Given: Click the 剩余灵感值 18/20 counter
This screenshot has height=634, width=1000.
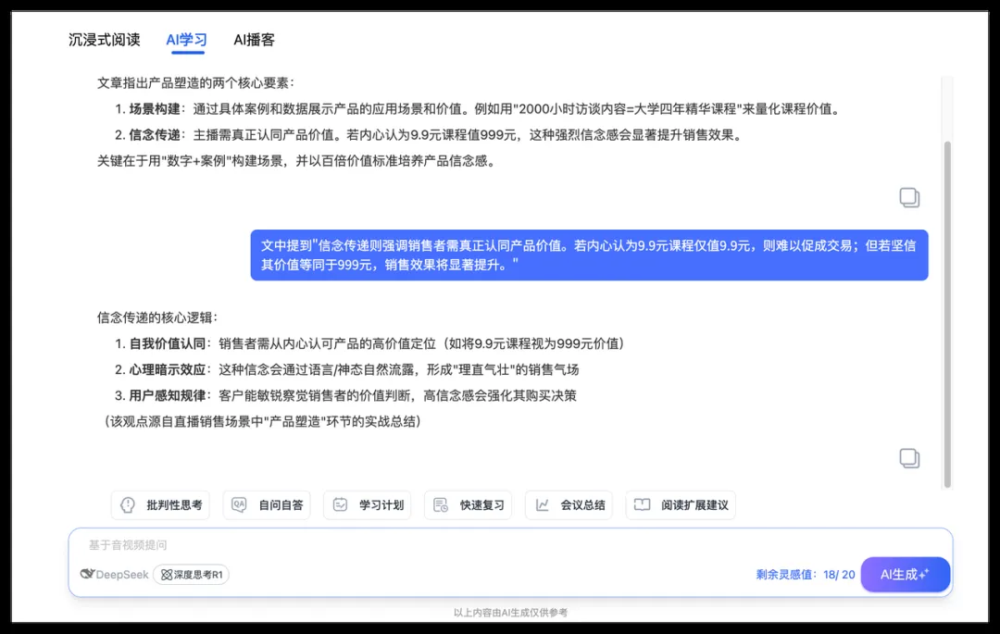Looking at the screenshot, I should point(805,575).
